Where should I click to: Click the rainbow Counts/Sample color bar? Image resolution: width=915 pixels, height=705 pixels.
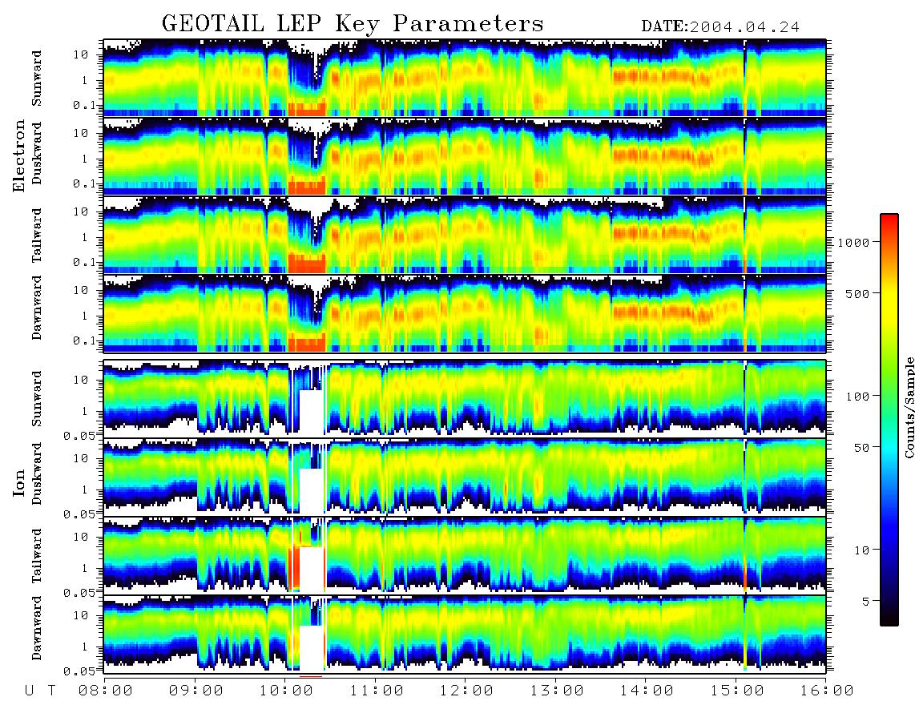pos(889,420)
